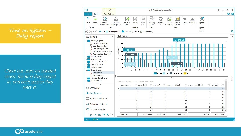Open filter on Total [min] column
241x136 pixels.
[223, 85]
